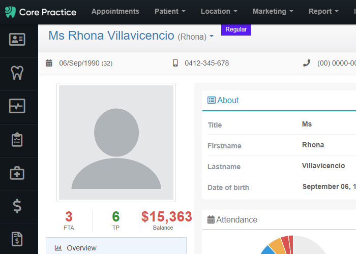
Task: Click the About section heading
Action: pos(228,100)
